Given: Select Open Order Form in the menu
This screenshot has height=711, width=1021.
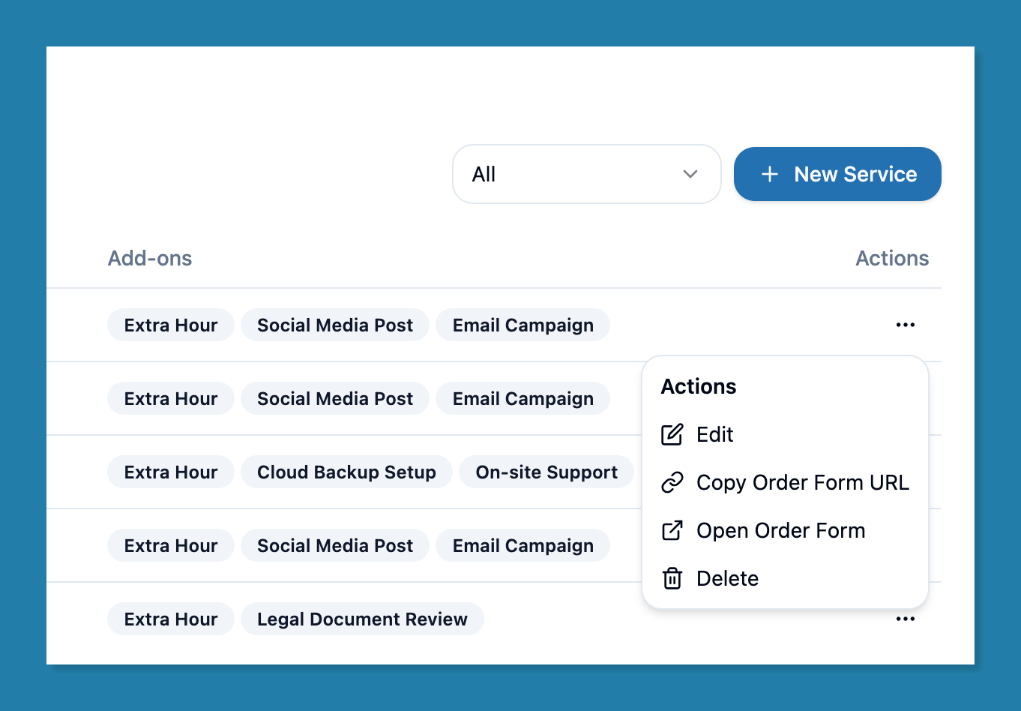Looking at the screenshot, I should click(x=785, y=530).
